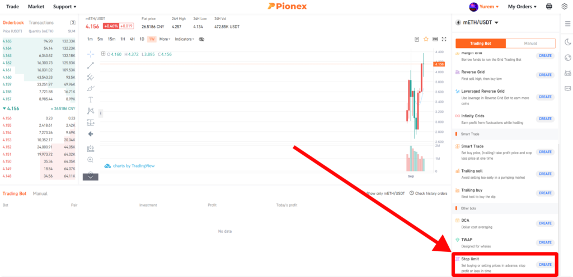Switch to Manual tab in trading panel
Screen dimensions: 573x277
click(530, 44)
